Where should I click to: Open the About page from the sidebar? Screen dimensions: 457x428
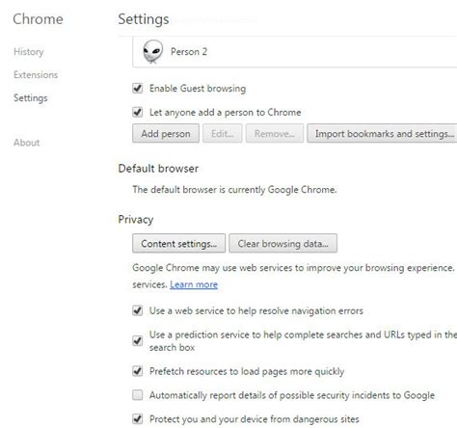click(27, 143)
